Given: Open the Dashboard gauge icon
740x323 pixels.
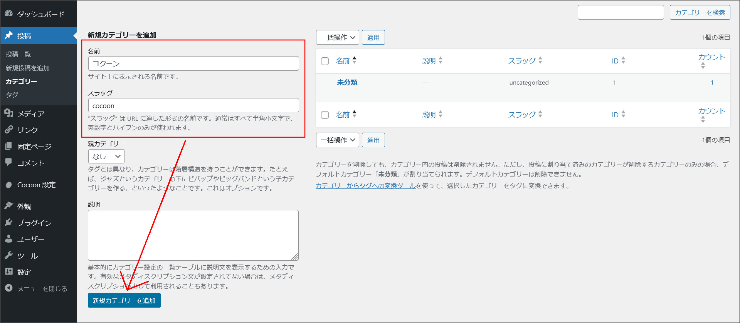Looking at the screenshot, I should 8,13.
